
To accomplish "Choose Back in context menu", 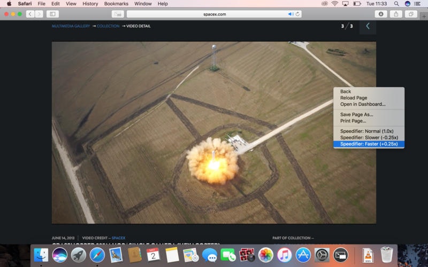I will (x=369, y=91).
